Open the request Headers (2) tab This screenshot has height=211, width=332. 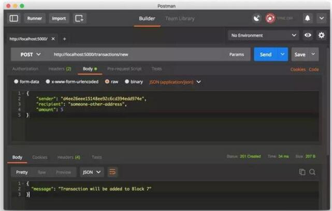tap(60, 69)
